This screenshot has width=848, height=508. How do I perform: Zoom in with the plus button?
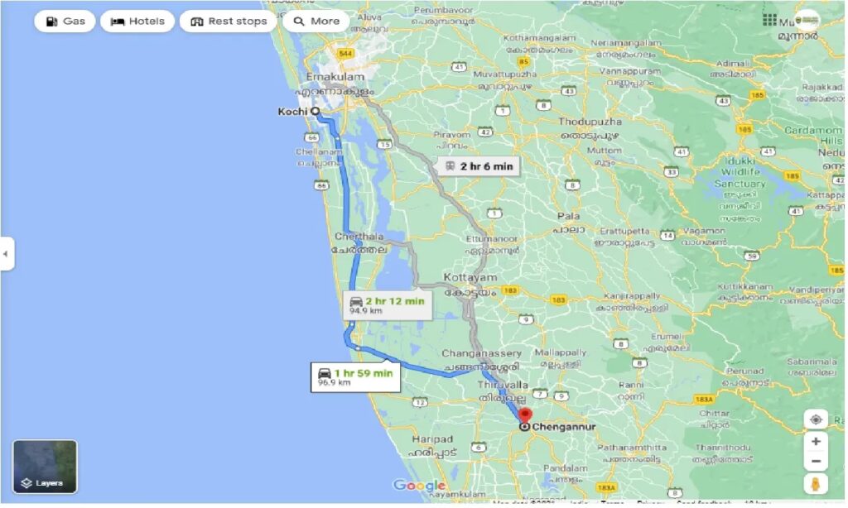(x=816, y=442)
